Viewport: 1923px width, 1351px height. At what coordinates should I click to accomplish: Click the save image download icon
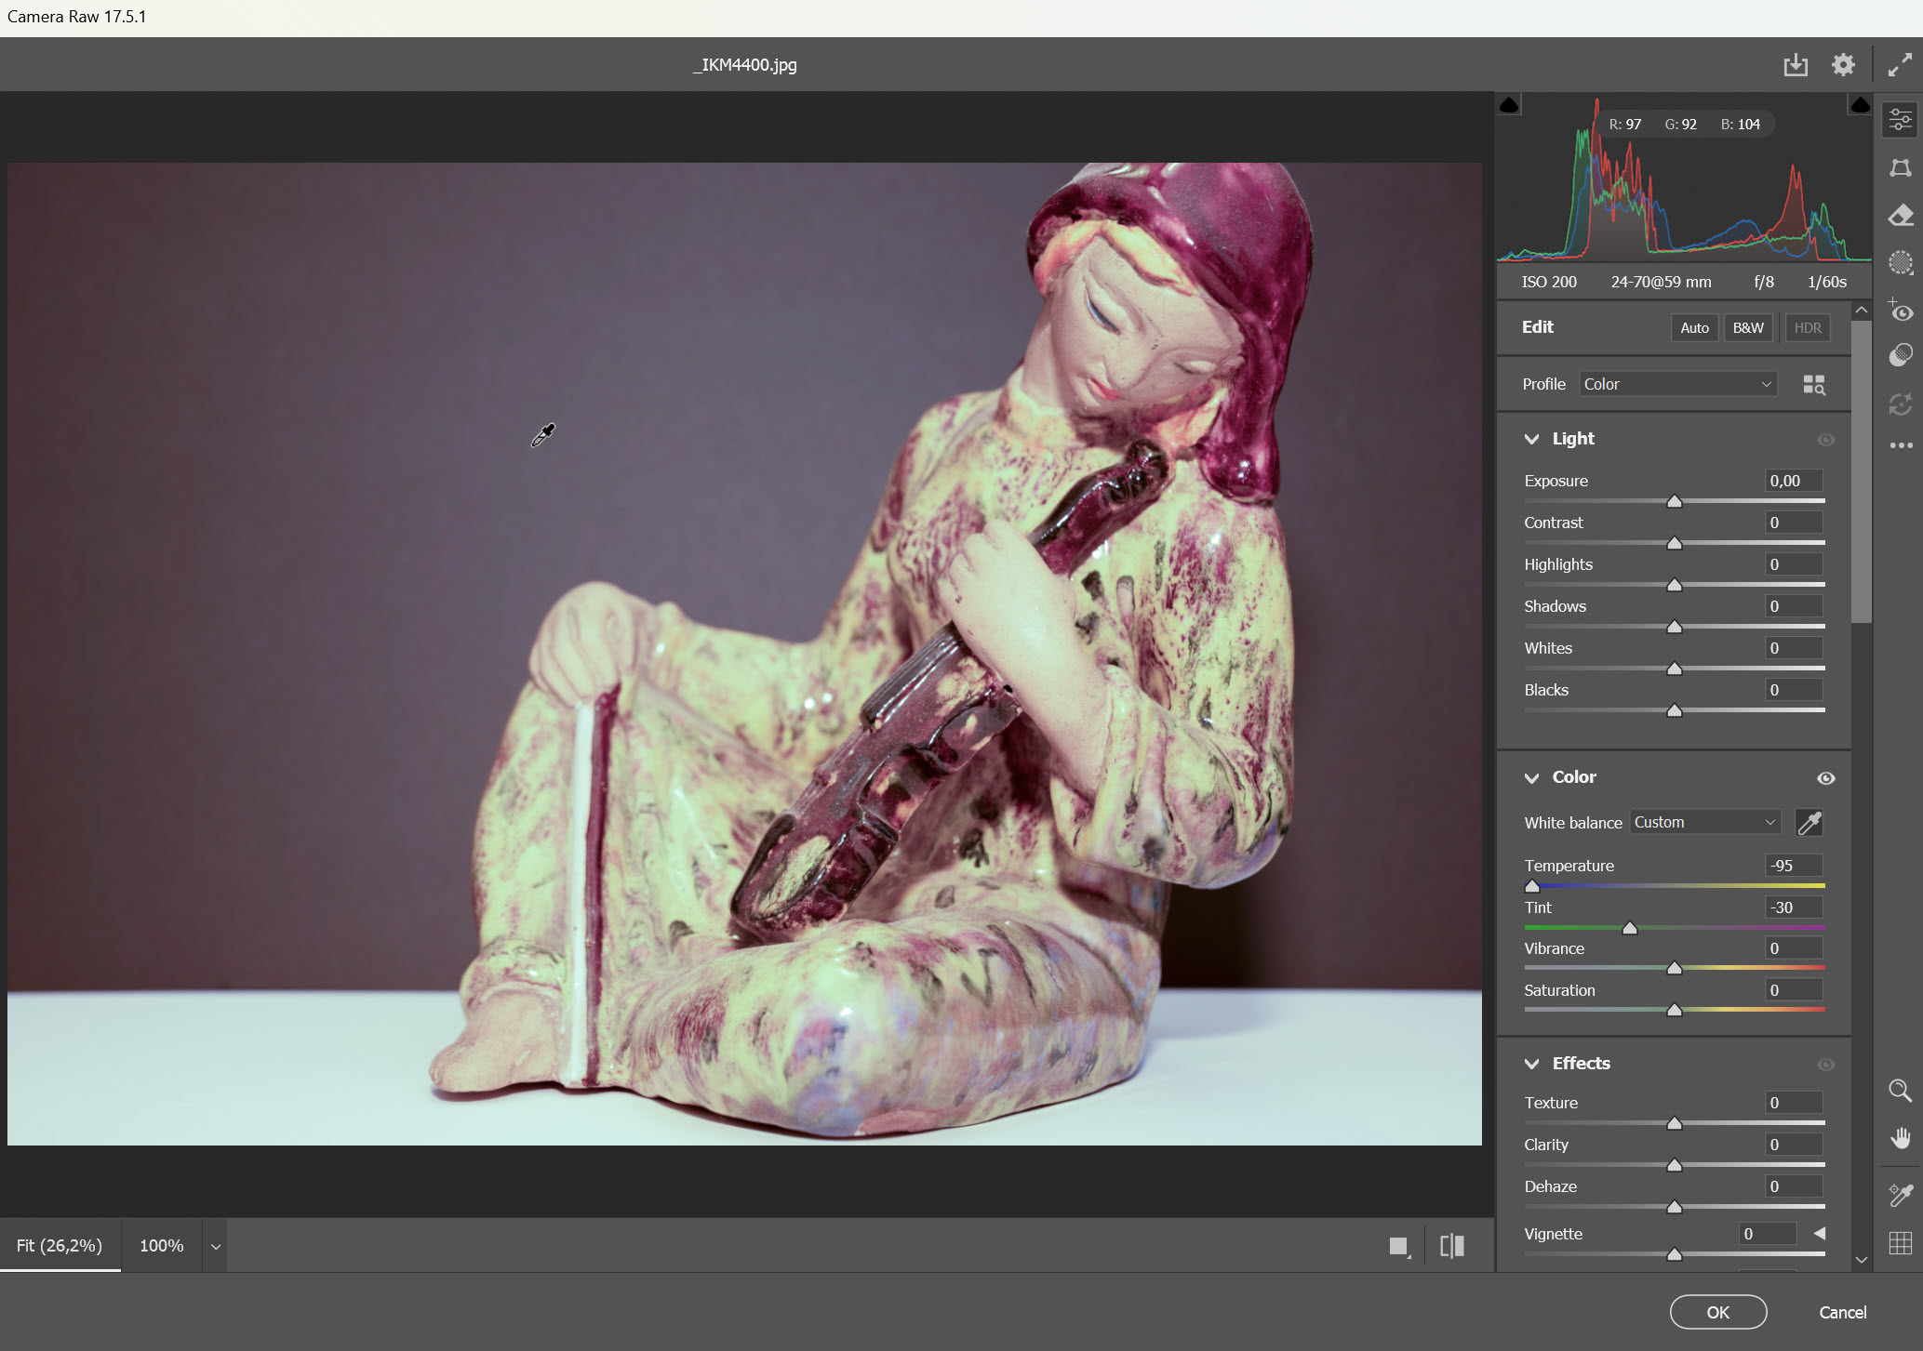coord(1795,65)
